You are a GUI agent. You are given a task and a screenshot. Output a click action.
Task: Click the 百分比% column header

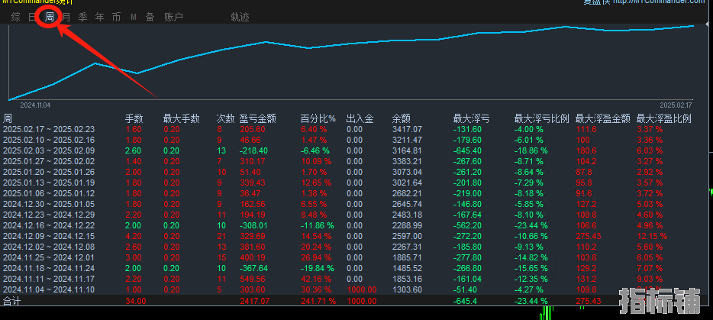pyautogui.click(x=318, y=118)
